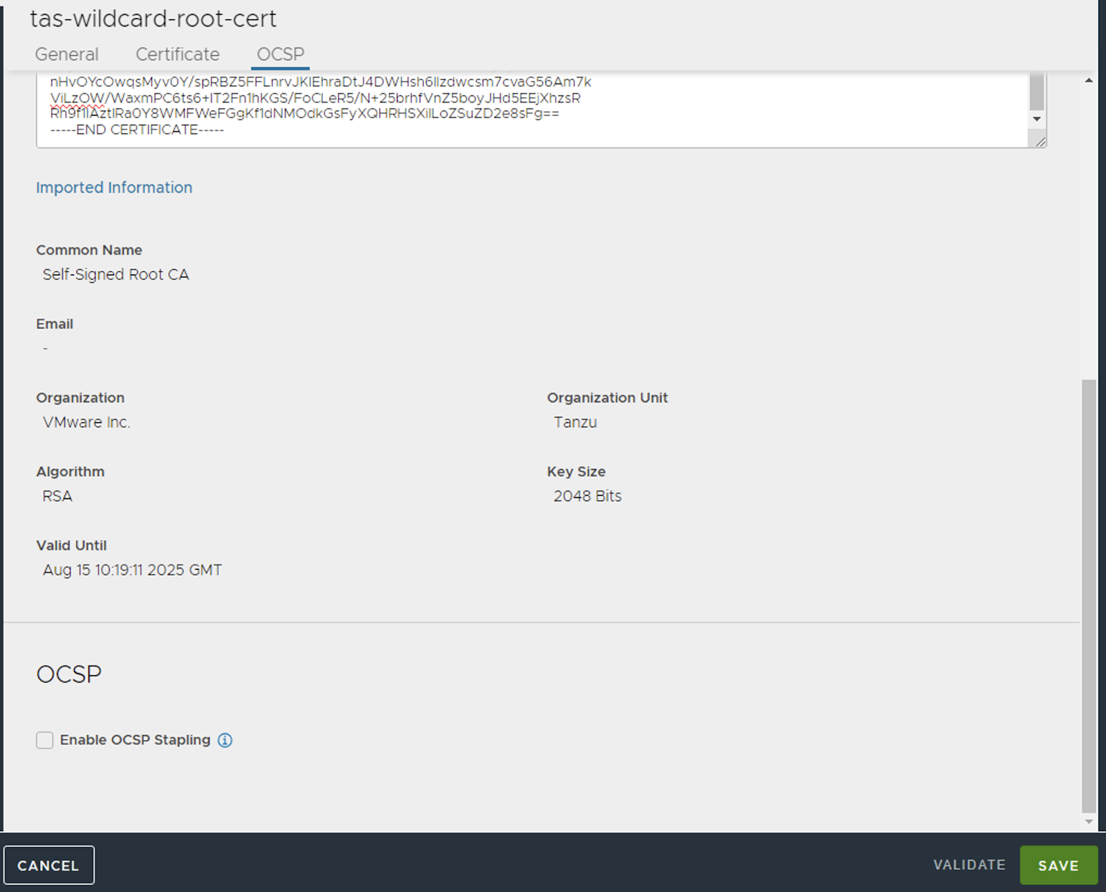Screen dimensions: 1106x892
Task: Switch to the General tab
Action: 67,54
